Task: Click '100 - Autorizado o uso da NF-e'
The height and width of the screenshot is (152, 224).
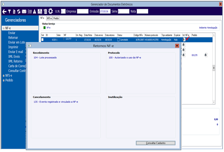Action: pos(125,58)
